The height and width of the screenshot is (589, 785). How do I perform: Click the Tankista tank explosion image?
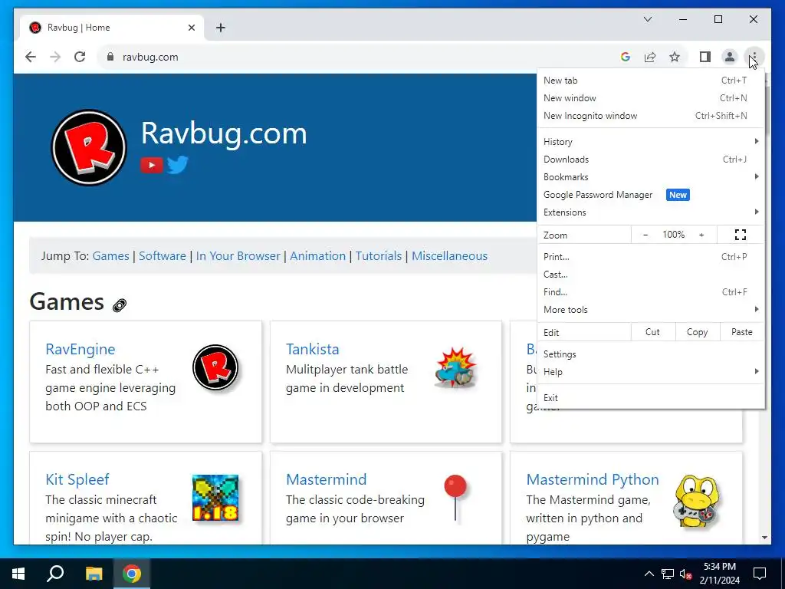[x=455, y=367]
